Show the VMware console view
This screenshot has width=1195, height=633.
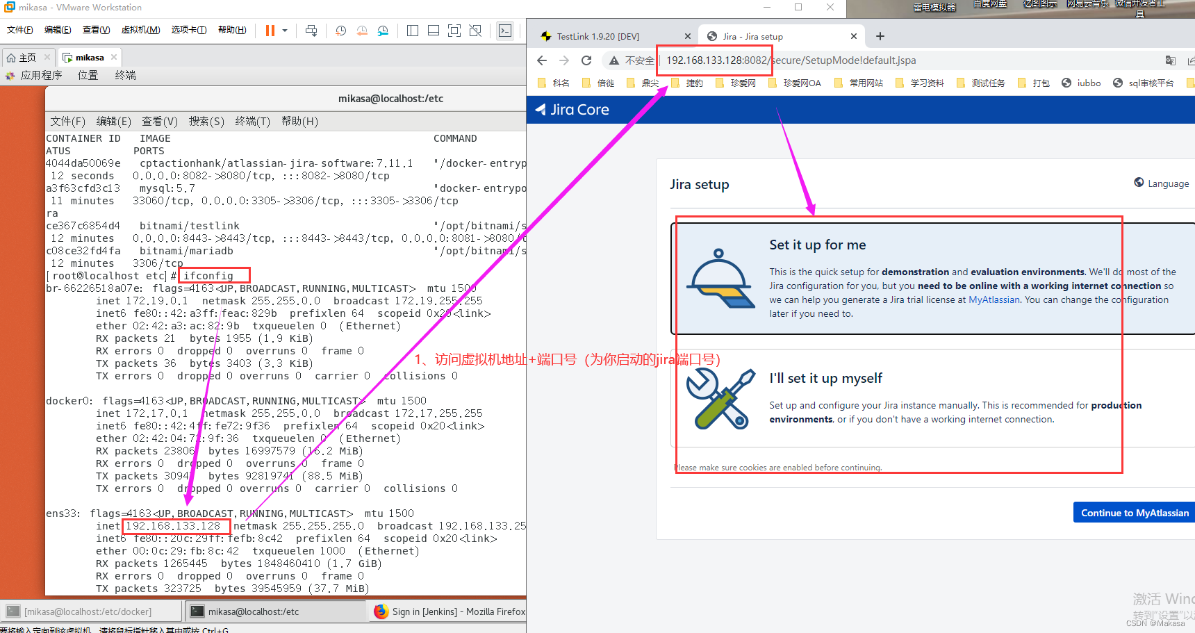click(505, 31)
